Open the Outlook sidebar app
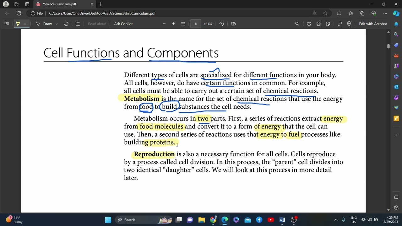402x226 pixels. [396, 87]
